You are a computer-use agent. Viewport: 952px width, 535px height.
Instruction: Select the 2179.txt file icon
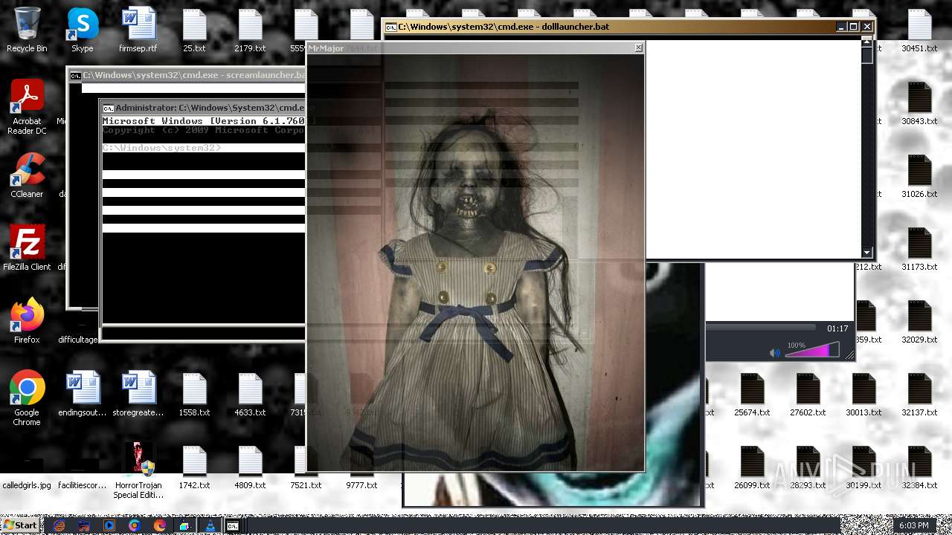[250, 30]
